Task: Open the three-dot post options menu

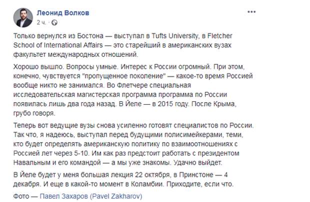Action: pos(251,12)
